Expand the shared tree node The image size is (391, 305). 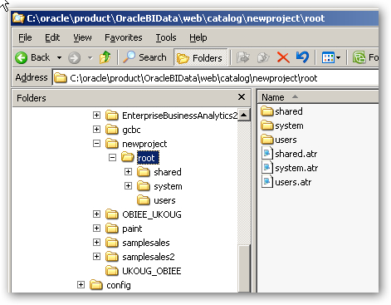128,171
